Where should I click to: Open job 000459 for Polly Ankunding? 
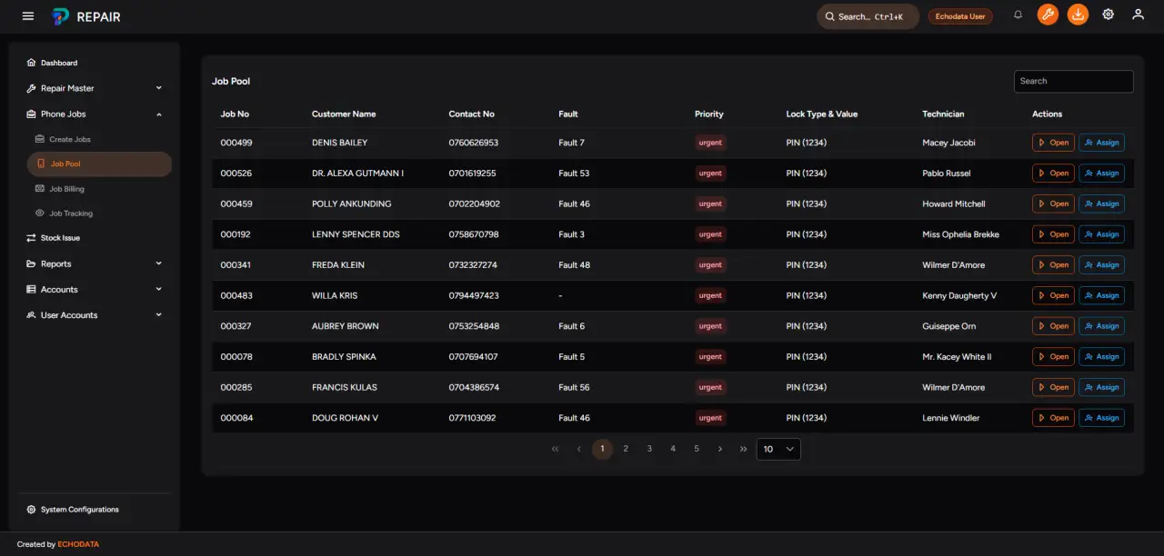click(1053, 204)
